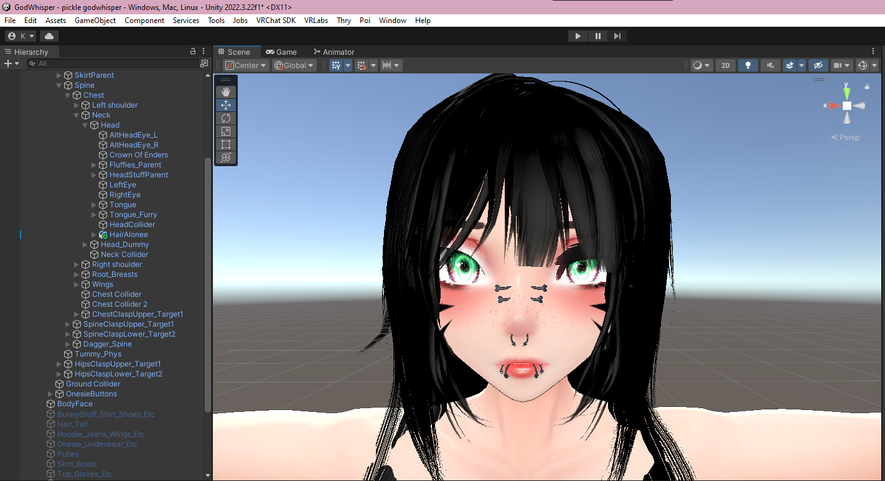
Task: Select the Rotate tool
Action: (226, 118)
